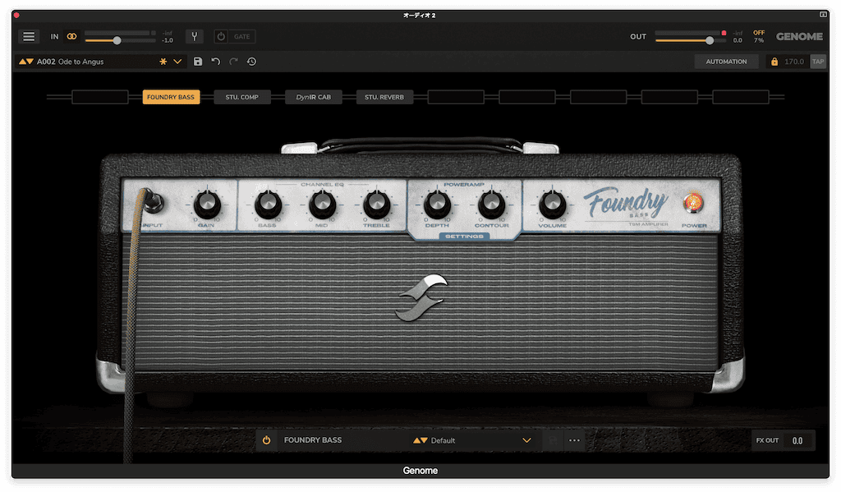Select the STU. REVERB chain slot

point(384,97)
